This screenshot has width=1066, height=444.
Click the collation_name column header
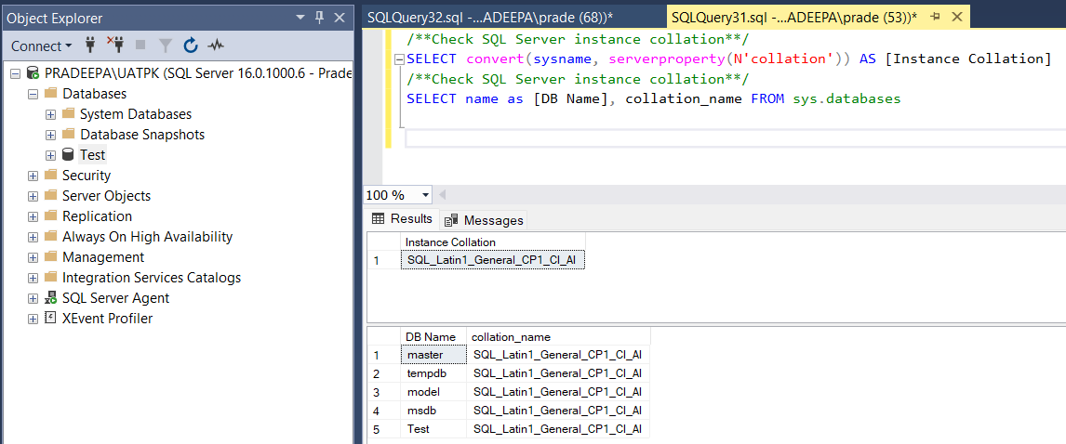tap(558, 337)
